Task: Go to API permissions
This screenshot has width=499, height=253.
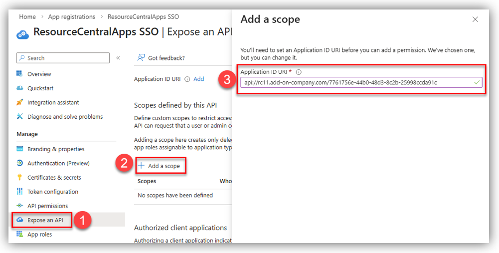Action: [x=47, y=206]
